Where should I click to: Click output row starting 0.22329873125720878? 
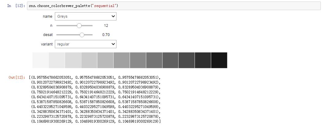pos(96,117)
